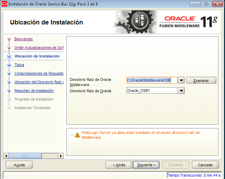
Task: Open the Bienvenido step link
Action: click(23, 39)
